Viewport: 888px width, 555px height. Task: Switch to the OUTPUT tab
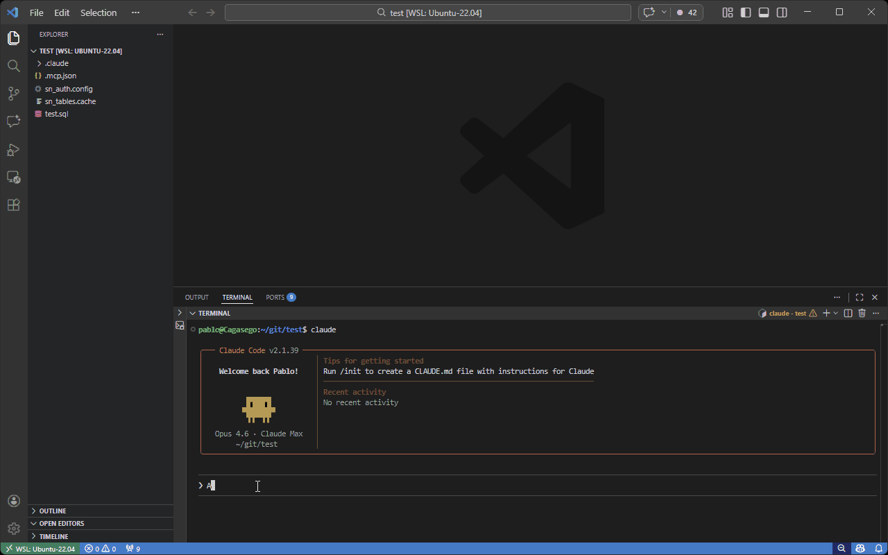point(196,297)
